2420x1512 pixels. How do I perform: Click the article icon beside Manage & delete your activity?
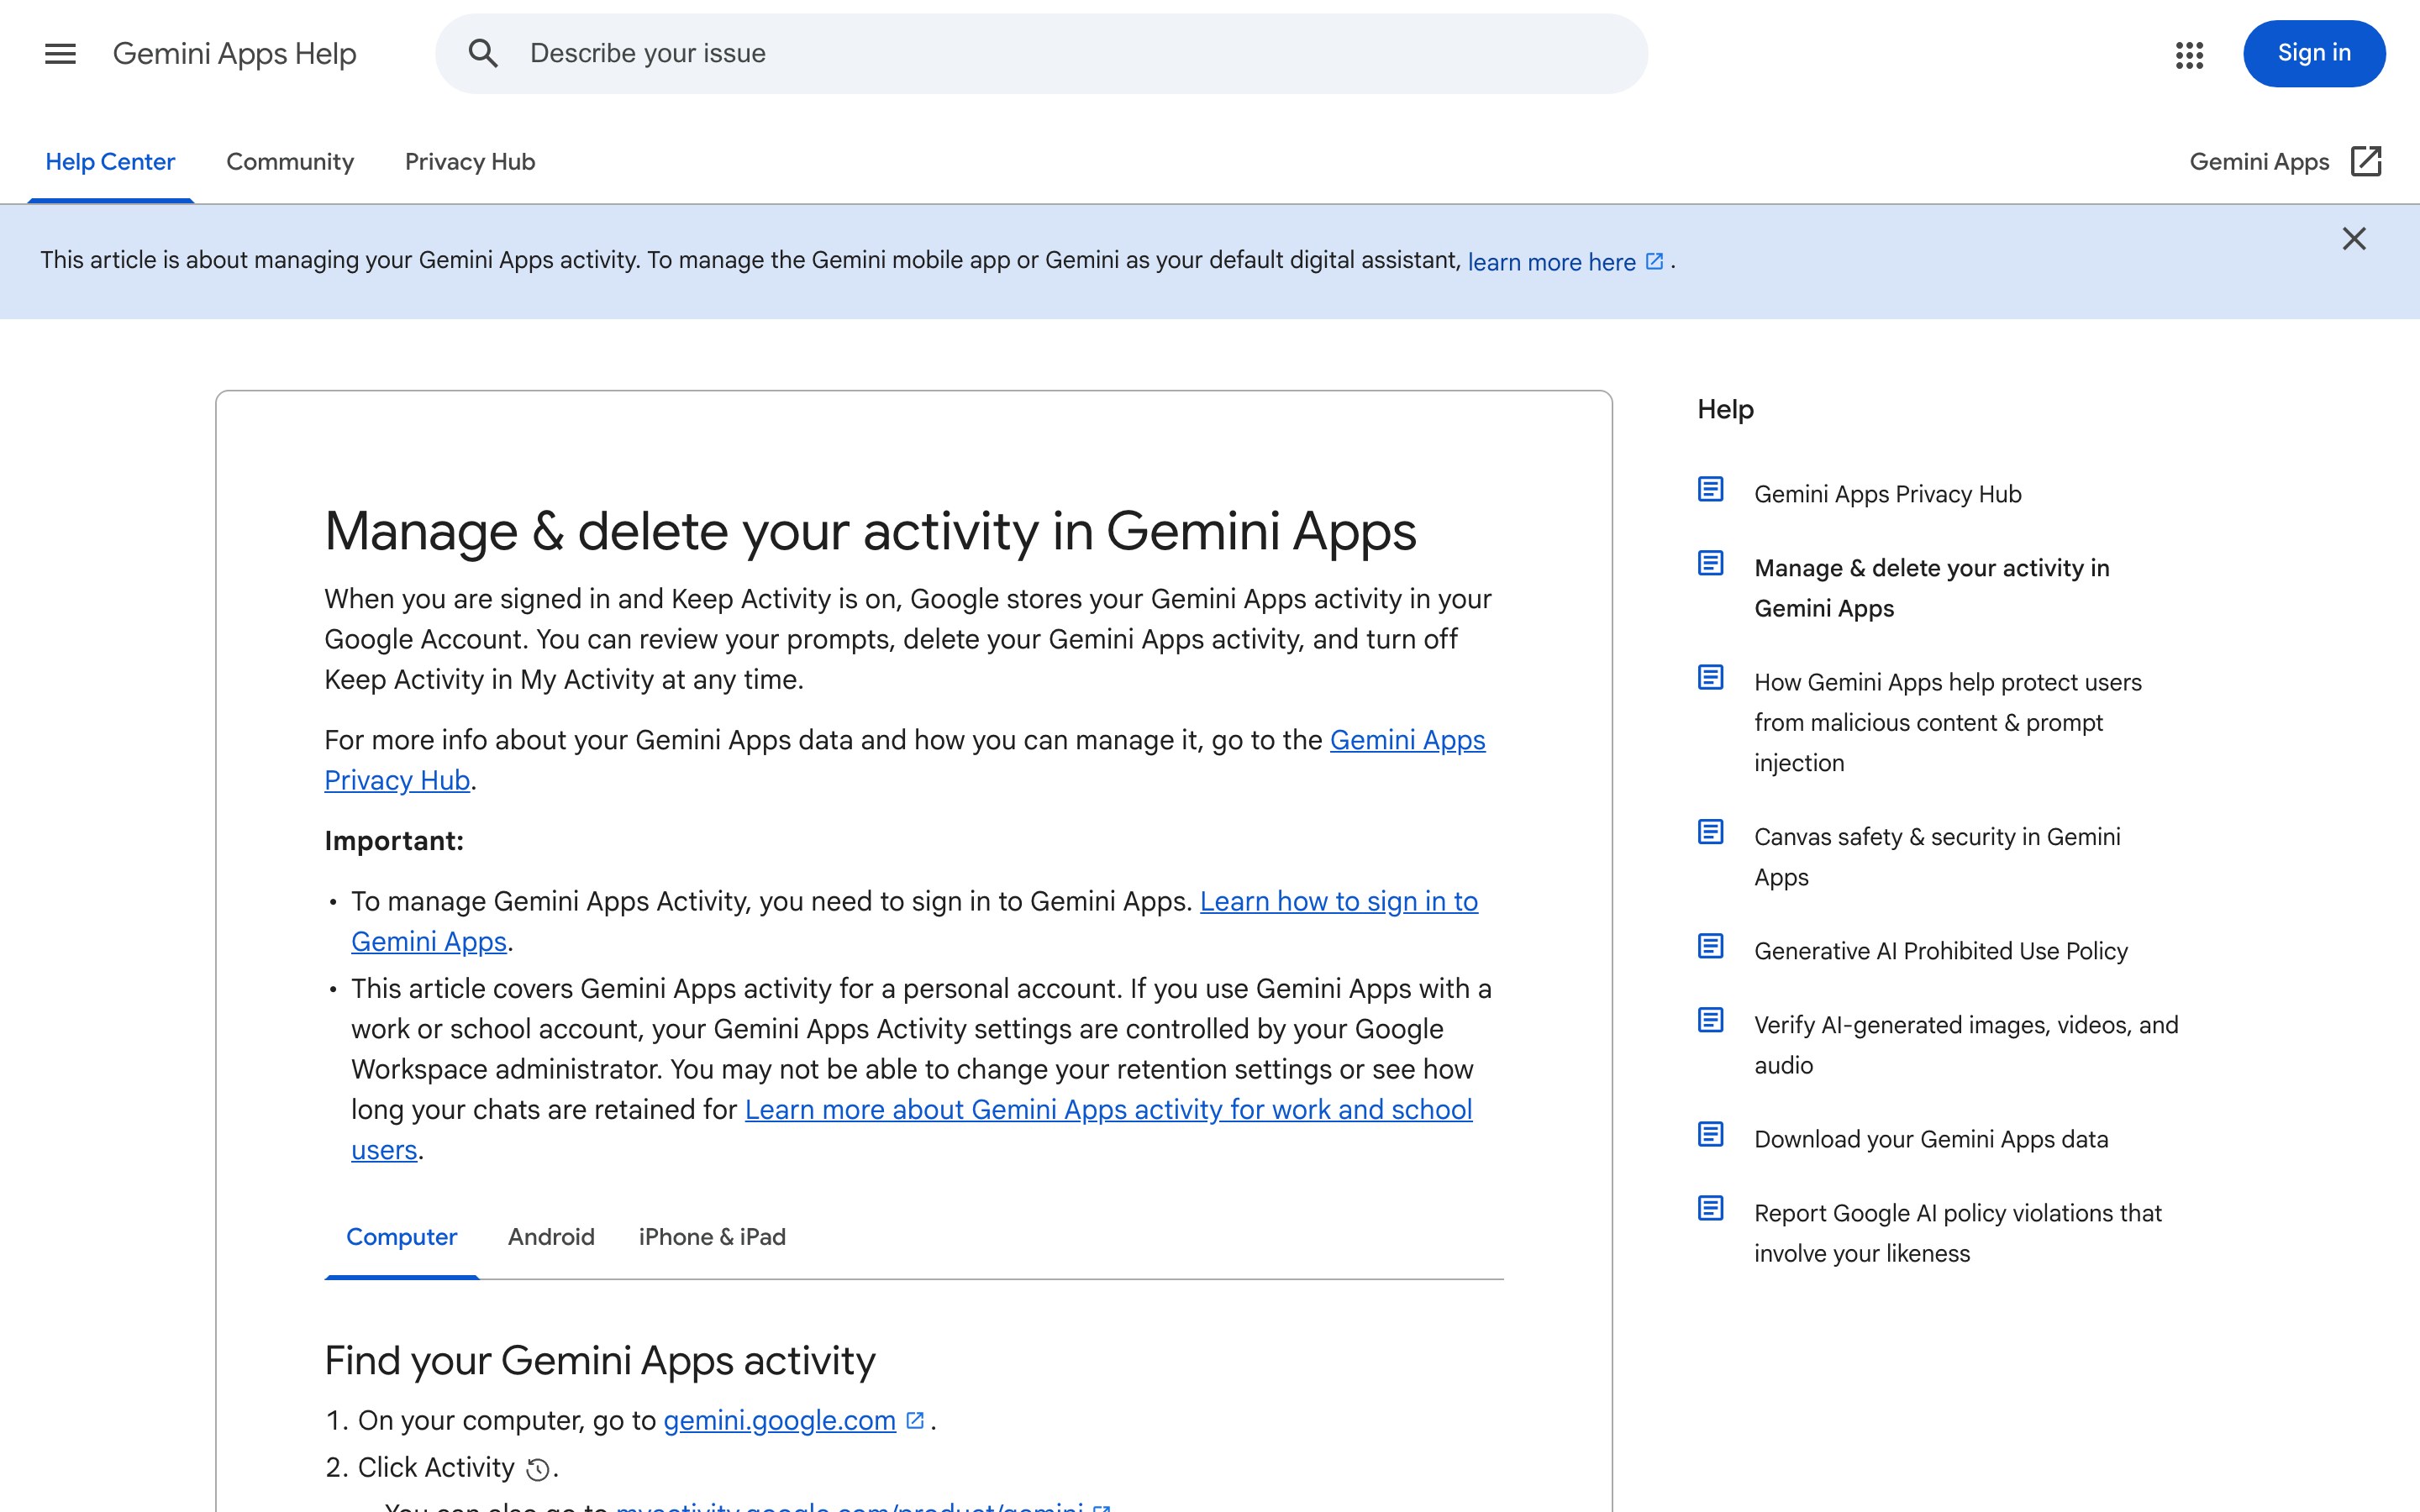[x=1711, y=564]
